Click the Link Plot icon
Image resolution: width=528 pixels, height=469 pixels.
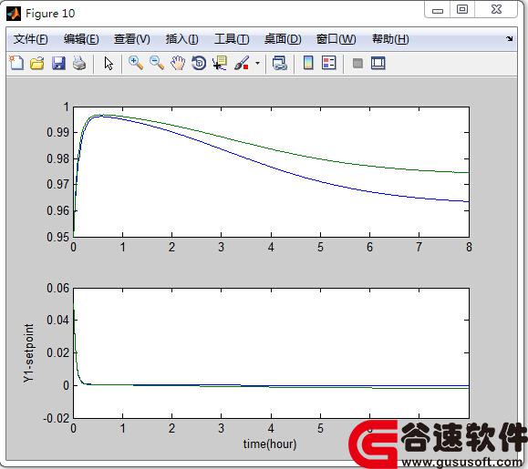click(279, 63)
